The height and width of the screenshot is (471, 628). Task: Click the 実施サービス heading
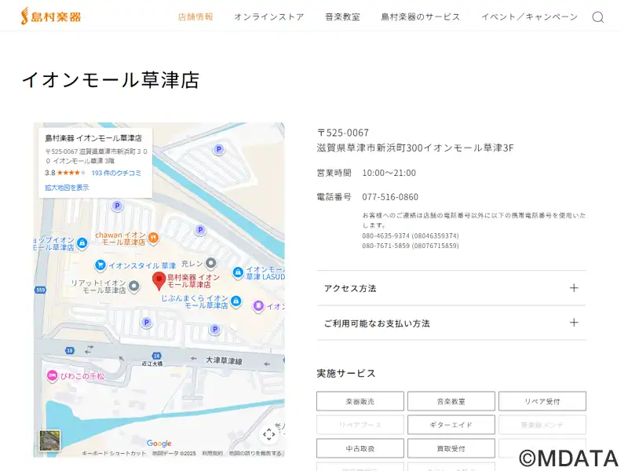pyautogui.click(x=346, y=374)
